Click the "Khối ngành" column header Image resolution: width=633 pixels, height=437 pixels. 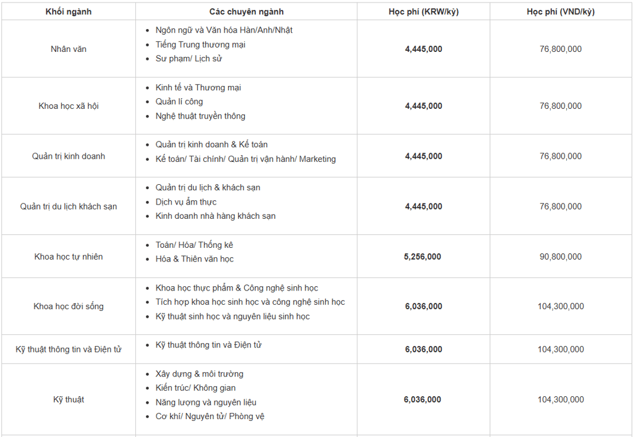coord(68,12)
